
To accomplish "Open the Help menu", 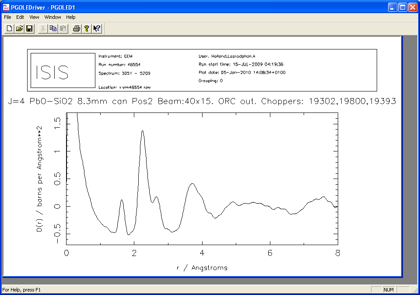I will [71, 17].
